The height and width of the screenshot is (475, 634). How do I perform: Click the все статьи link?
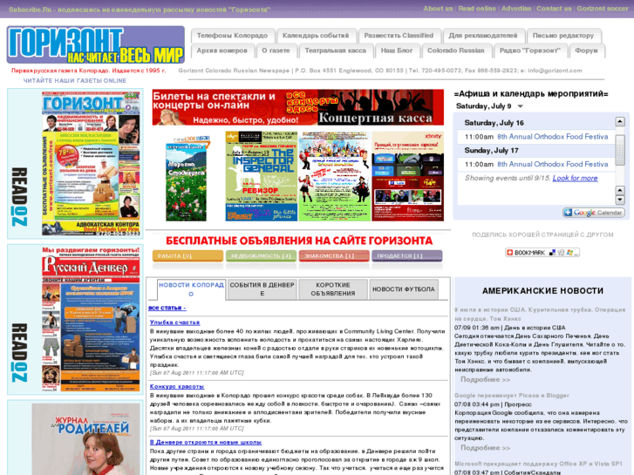167,308
